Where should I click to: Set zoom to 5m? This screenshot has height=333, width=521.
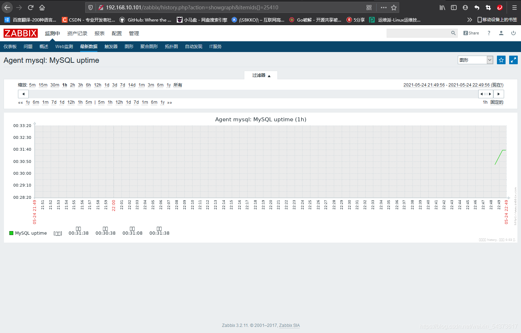click(32, 85)
